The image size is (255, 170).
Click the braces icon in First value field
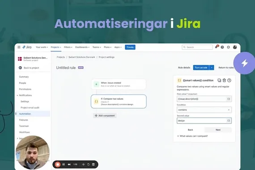pos(229,99)
